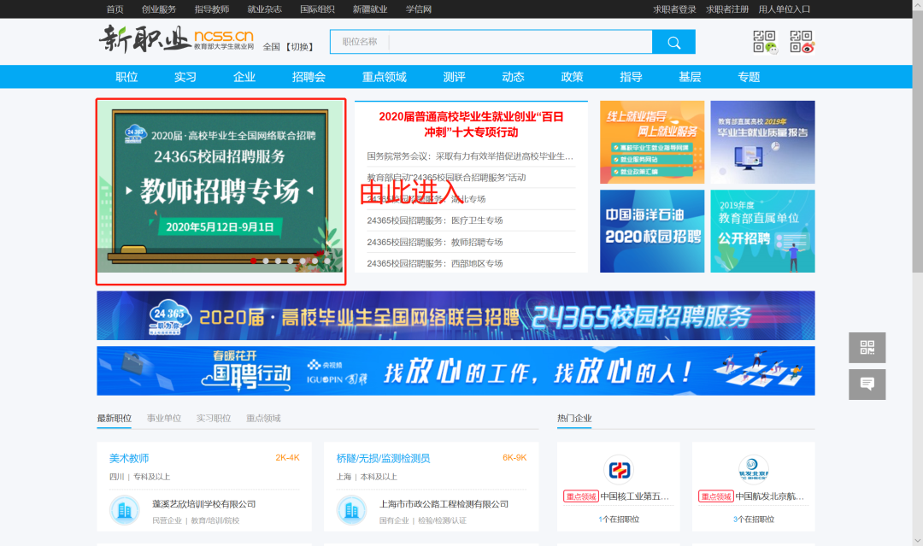Switch to the 实习职位 tab

click(x=214, y=419)
